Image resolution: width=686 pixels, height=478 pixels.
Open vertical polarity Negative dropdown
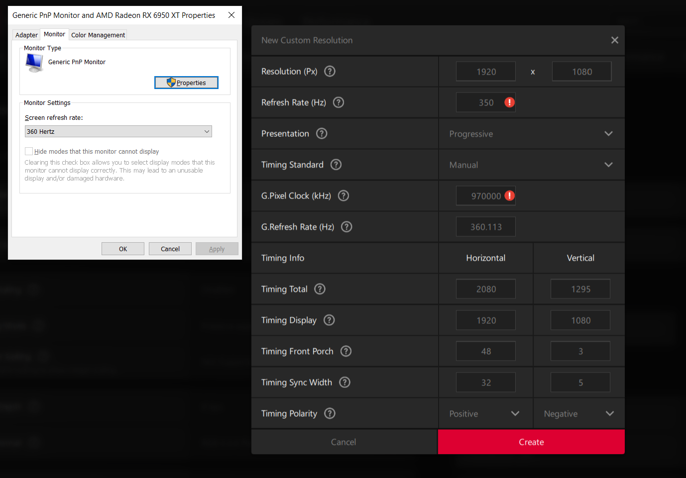pyautogui.click(x=579, y=413)
